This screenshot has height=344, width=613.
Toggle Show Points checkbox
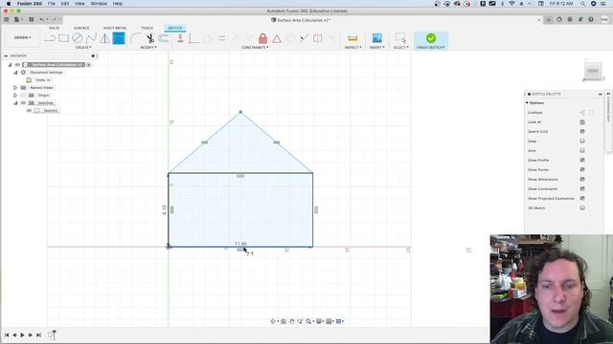coord(582,170)
